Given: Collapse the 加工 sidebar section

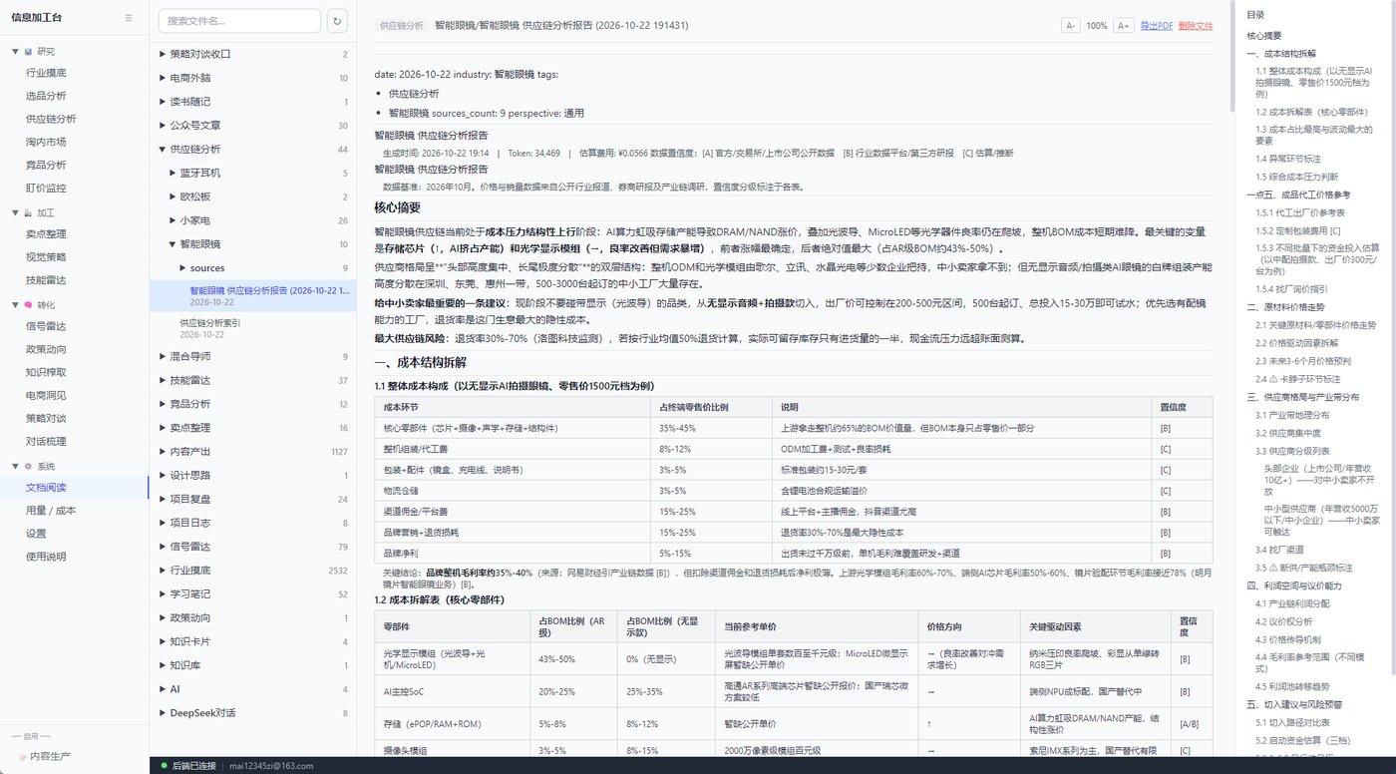Looking at the screenshot, I should click(x=15, y=212).
